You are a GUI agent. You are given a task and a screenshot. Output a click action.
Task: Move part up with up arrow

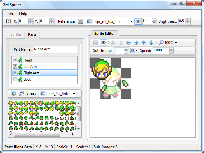pos(144,43)
